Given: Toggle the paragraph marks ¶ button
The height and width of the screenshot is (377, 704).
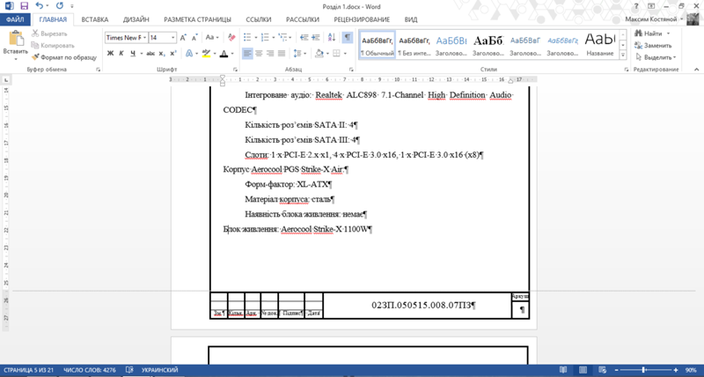Looking at the screenshot, I should pos(347,38).
